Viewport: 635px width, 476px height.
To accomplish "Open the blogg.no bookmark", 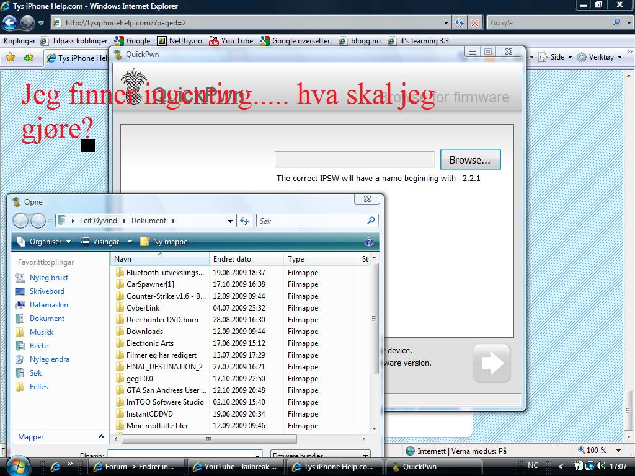I will point(360,40).
